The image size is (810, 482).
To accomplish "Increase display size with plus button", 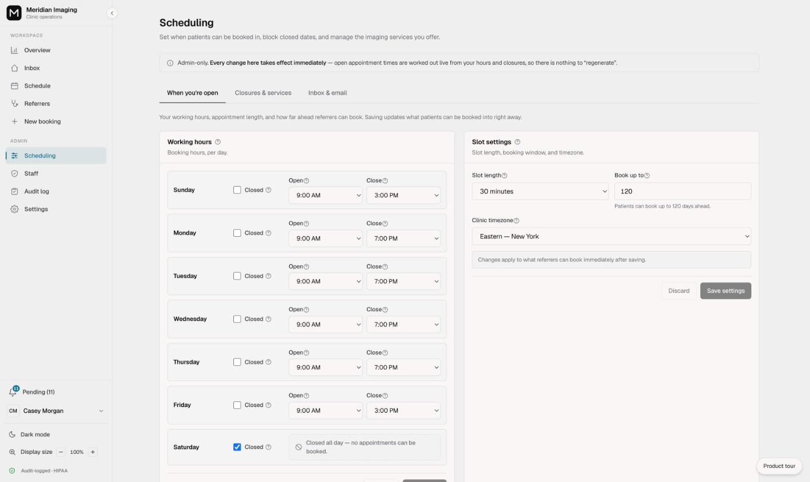I will [93, 452].
